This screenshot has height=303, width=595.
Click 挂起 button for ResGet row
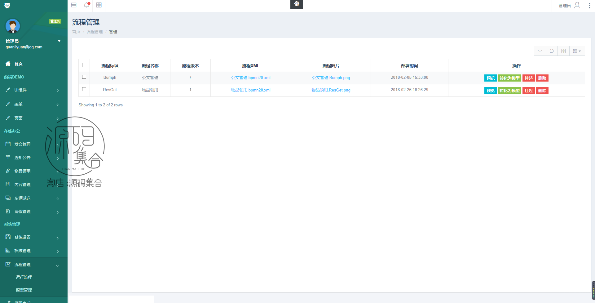pyautogui.click(x=529, y=91)
